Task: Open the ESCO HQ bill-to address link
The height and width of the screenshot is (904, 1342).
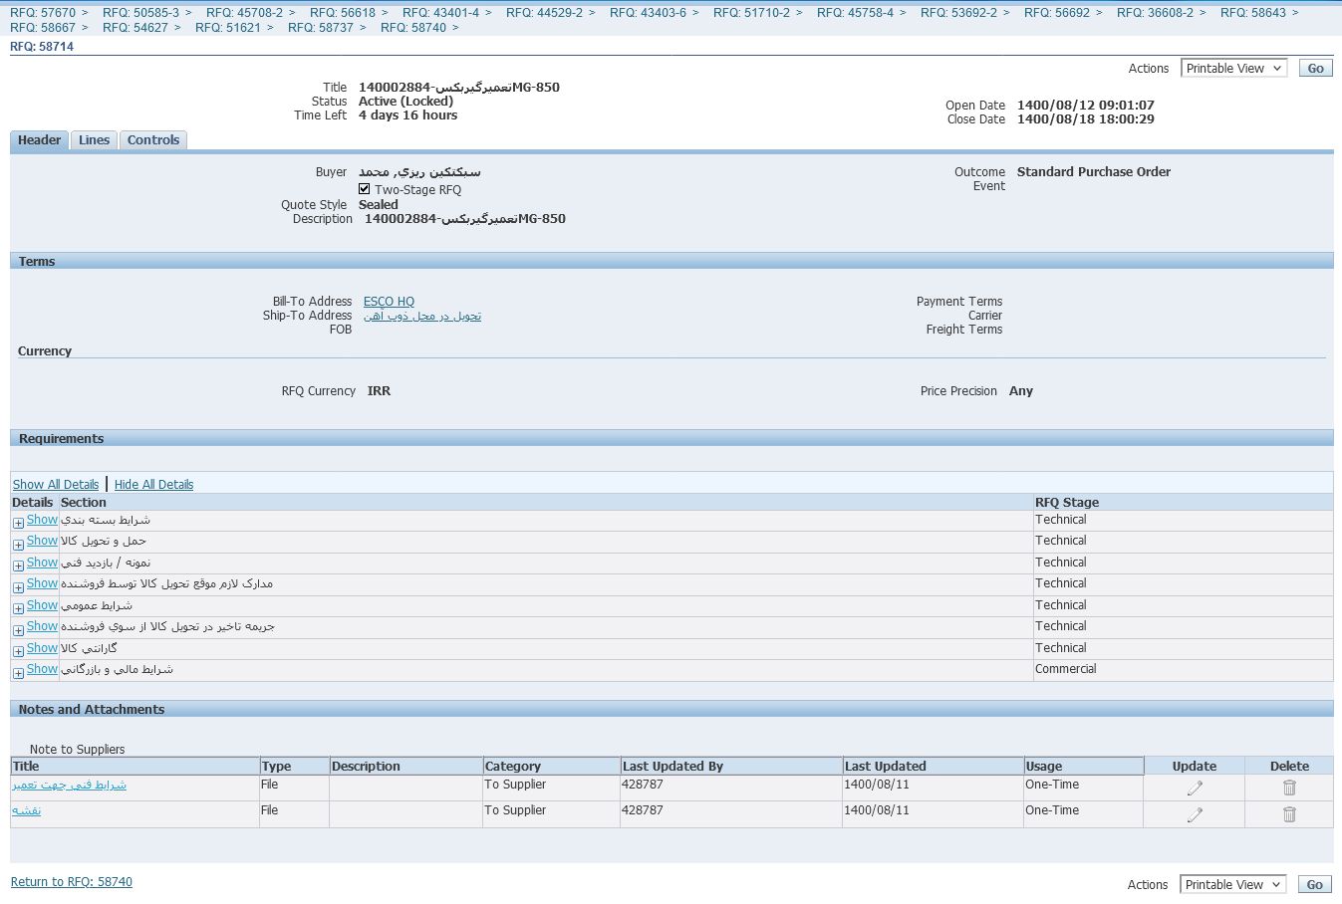Action: point(389,302)
